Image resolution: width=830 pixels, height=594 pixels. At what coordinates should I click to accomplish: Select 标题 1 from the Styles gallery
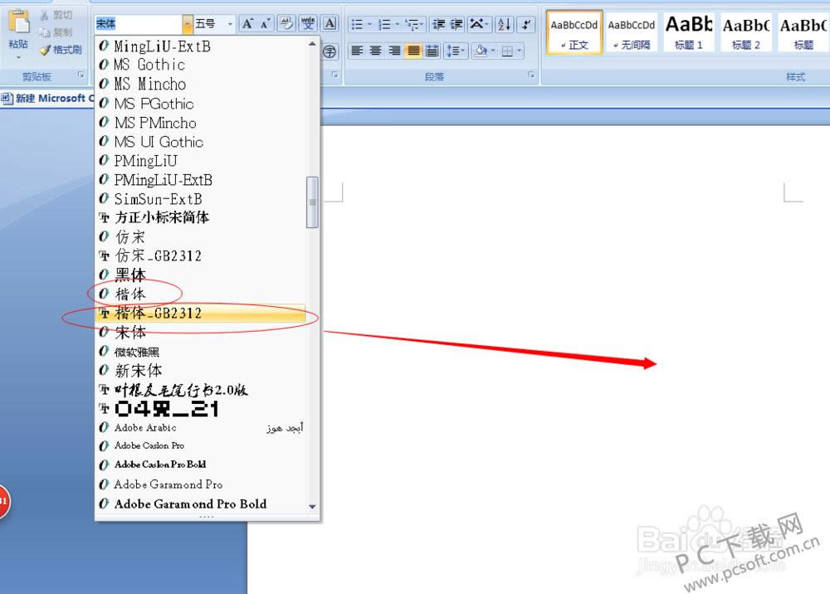[688, 32]
